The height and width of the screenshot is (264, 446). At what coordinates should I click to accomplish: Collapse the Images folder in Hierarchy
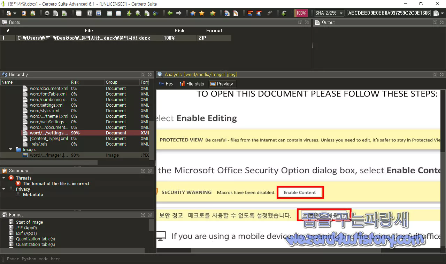point(11,150)
